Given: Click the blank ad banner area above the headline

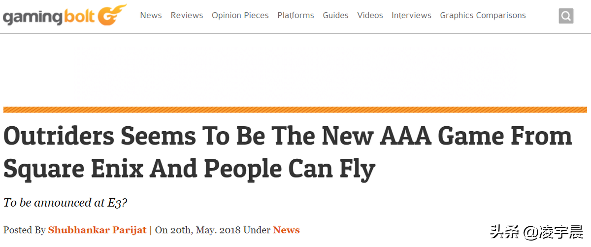Looking at the screenshot, I should pos(295,70).
